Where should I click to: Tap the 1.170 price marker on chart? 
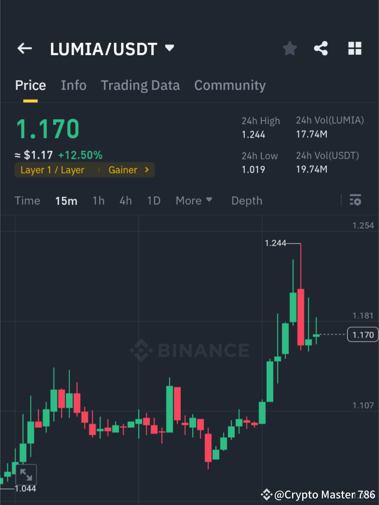(x=362, y=334)
